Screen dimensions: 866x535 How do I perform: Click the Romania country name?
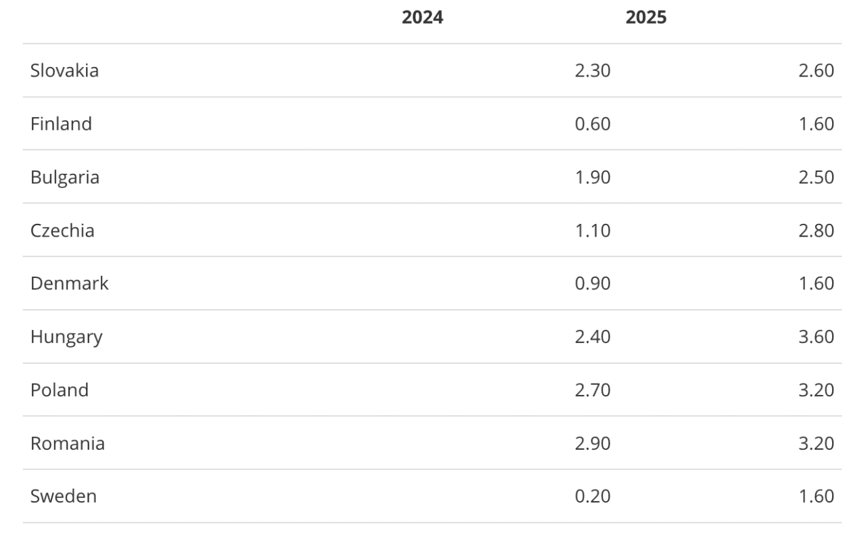click(x=67, y=444)
